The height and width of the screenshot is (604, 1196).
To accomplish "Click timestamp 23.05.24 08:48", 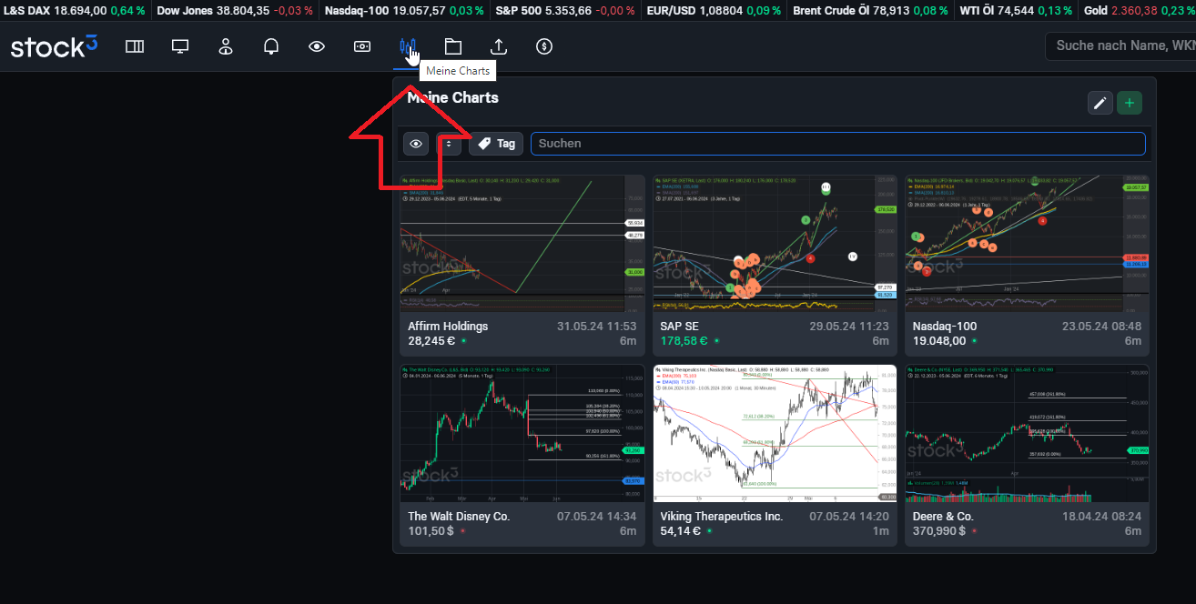I will tap(1101, 326).
